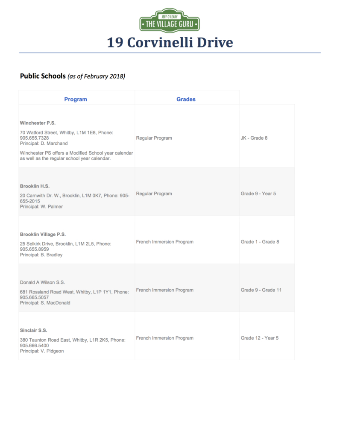Click the Grade 9 - Year 5 cell
This screenshot has height=440, width=340.
click(x=258, y=194)
